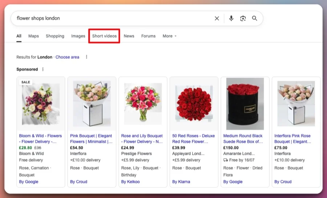Screen dimensions: 327x198
Task: Click the £39.99 price
Action: (179, 148)
